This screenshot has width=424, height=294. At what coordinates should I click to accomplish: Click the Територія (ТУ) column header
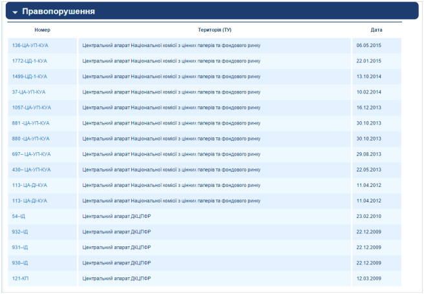(214, 30)
